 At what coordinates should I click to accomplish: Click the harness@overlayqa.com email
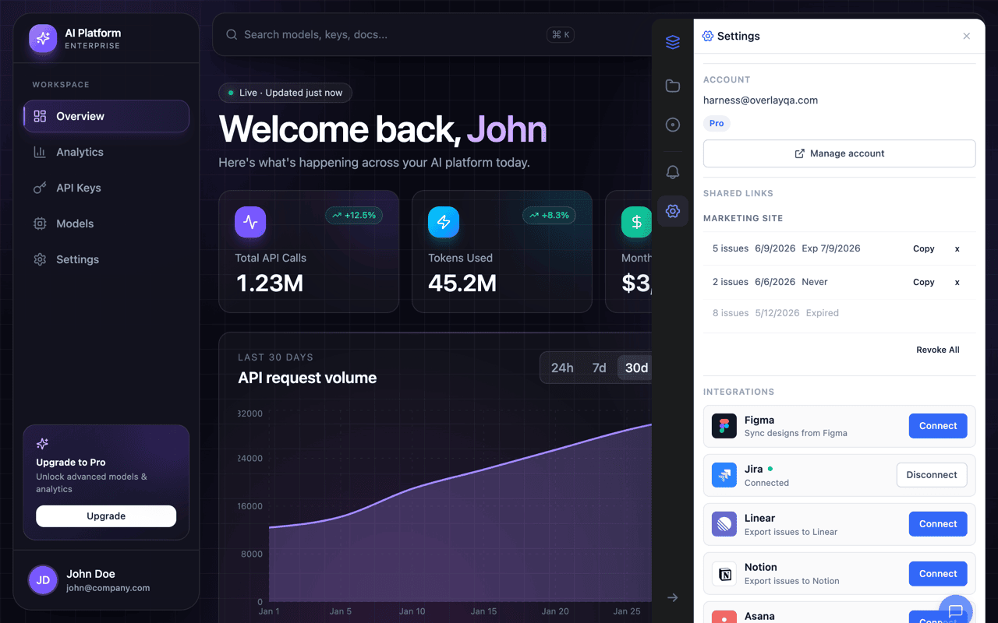760,100
